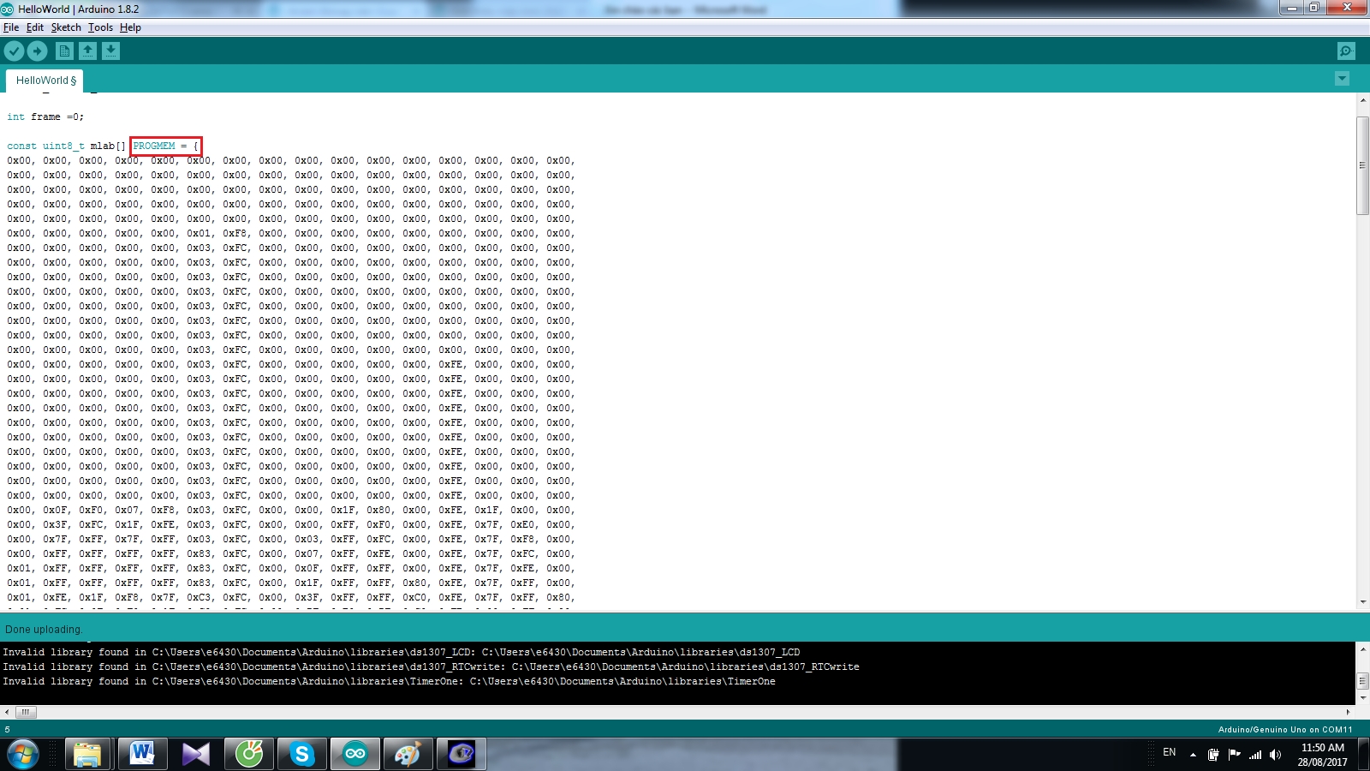Show hidden system tray icons
1370x771 pixels.
coord(1193,755)
